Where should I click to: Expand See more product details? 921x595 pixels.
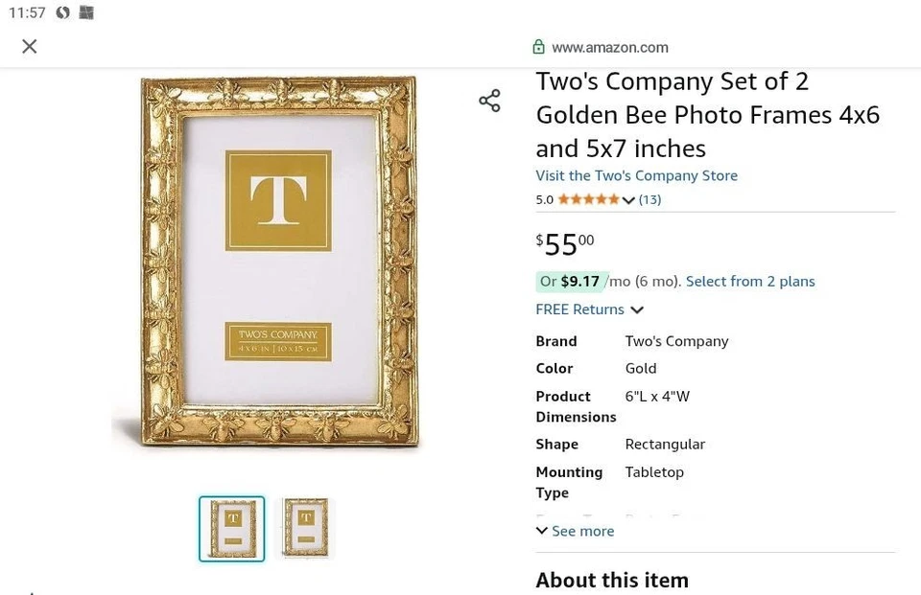coord(575,531)
